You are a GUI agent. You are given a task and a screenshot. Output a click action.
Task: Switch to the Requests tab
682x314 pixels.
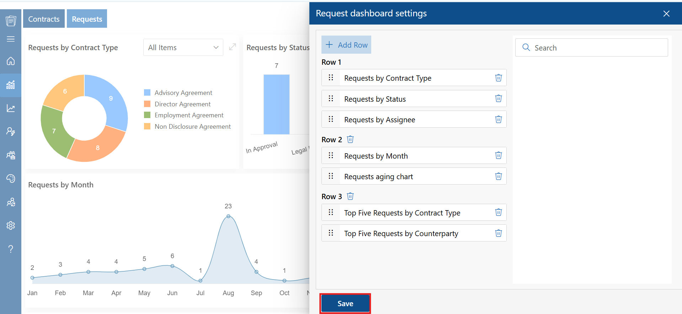[x=87, y=19]
